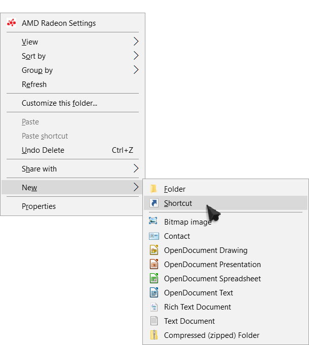Click the yellow Folder icon in New submenu
This screenshot has height=345, width=309.
(153, 189)
